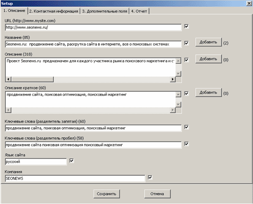Click the Отмена button

pos(157,194)
